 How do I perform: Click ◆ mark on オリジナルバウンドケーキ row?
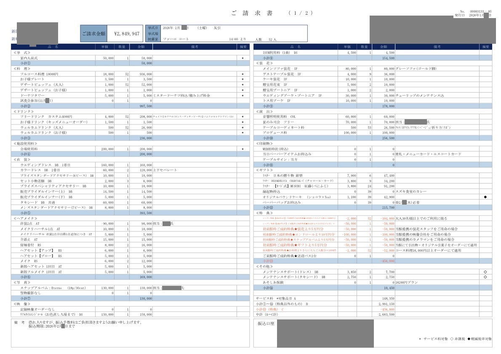[485, 197]
